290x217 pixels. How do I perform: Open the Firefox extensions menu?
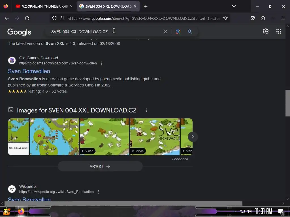(x=263, y=18)
